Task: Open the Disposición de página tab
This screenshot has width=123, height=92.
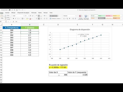Action: (23, 13)
